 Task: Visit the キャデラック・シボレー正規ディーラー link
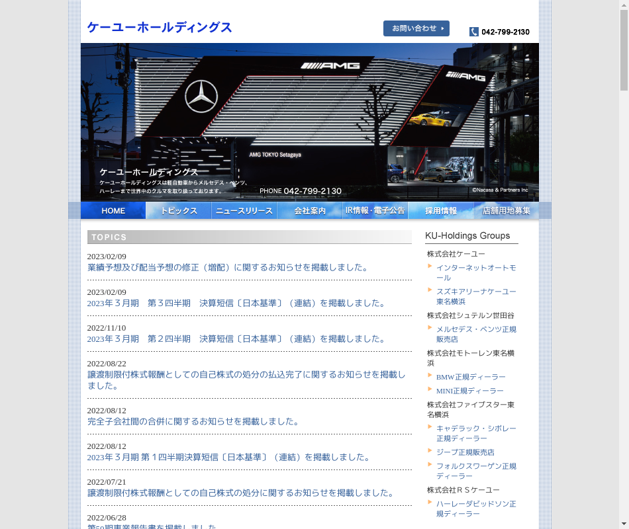pyautogui.click(x=476, y=433)
